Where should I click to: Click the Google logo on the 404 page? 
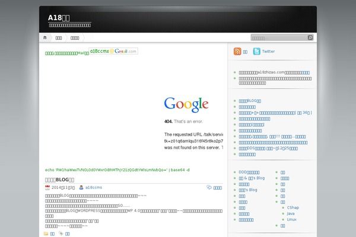click(x=186, y=104)
